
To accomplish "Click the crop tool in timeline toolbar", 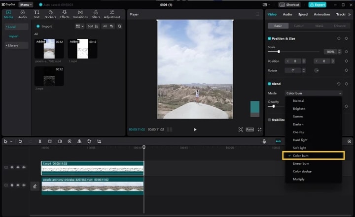I will click(x=99, y=141).
